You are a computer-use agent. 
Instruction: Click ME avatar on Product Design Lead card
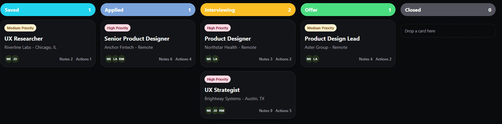309,59
